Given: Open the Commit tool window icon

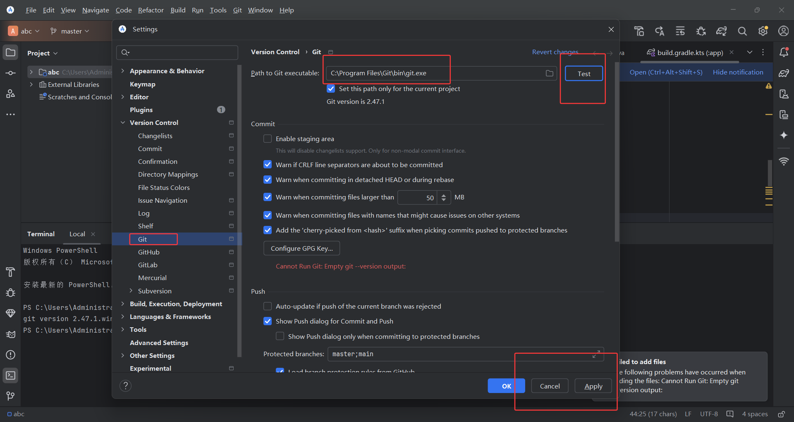Looking at the screenshot, I should tap(11, 73).
